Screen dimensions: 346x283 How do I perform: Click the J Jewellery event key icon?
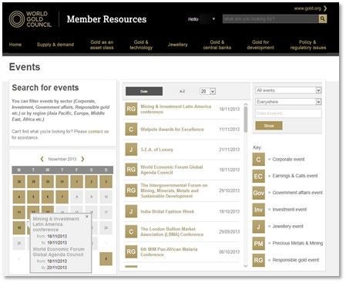[x=258, y=227]
